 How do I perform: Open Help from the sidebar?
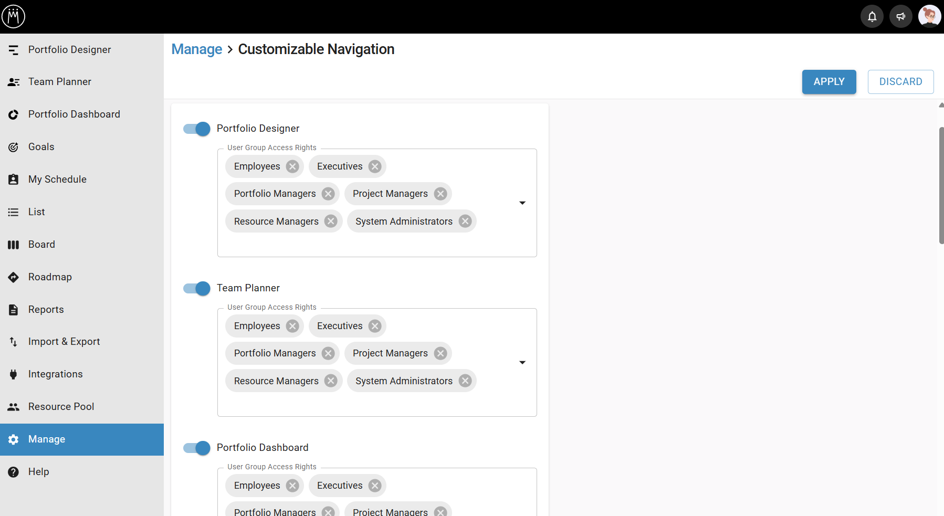[82, 472]
